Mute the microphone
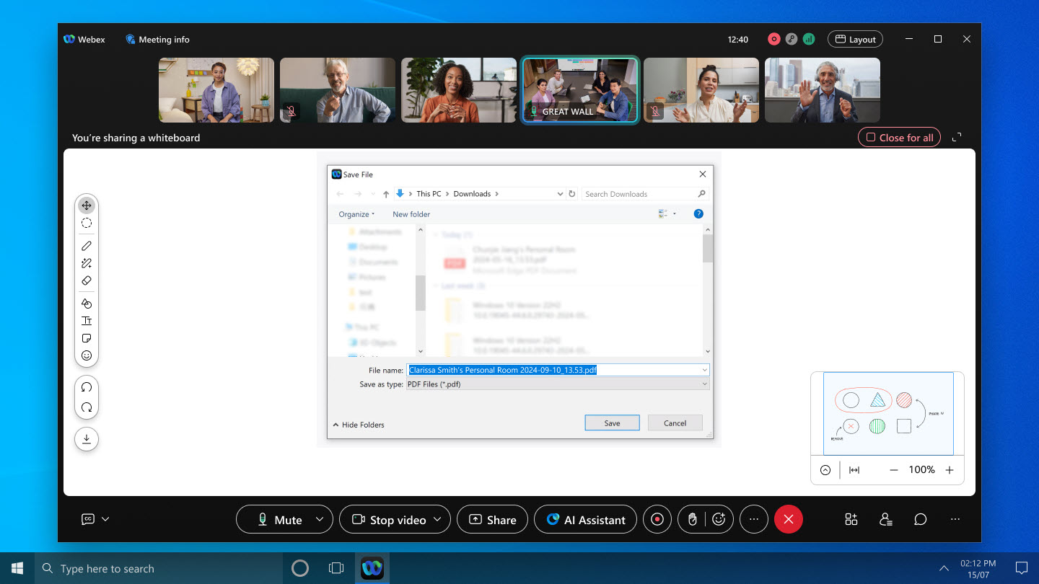 [x=281, y=519]
